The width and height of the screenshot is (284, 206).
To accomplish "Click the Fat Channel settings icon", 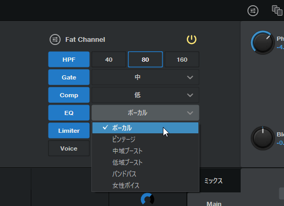I will [55, 40].
